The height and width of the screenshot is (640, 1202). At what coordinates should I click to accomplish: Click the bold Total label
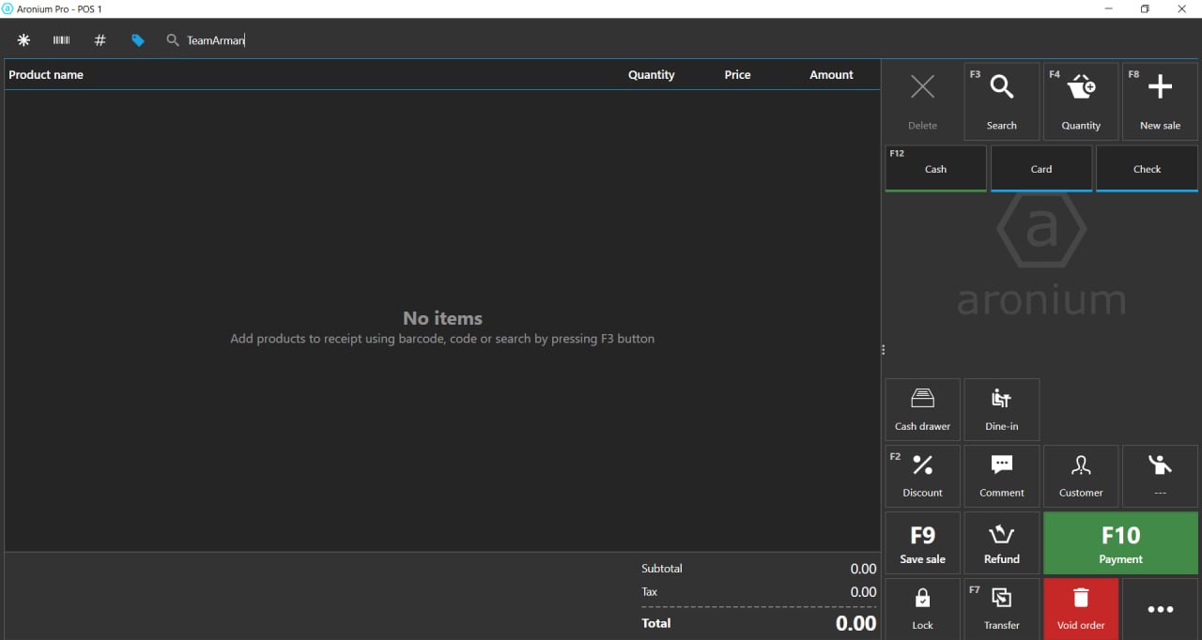tap(656, 623)
